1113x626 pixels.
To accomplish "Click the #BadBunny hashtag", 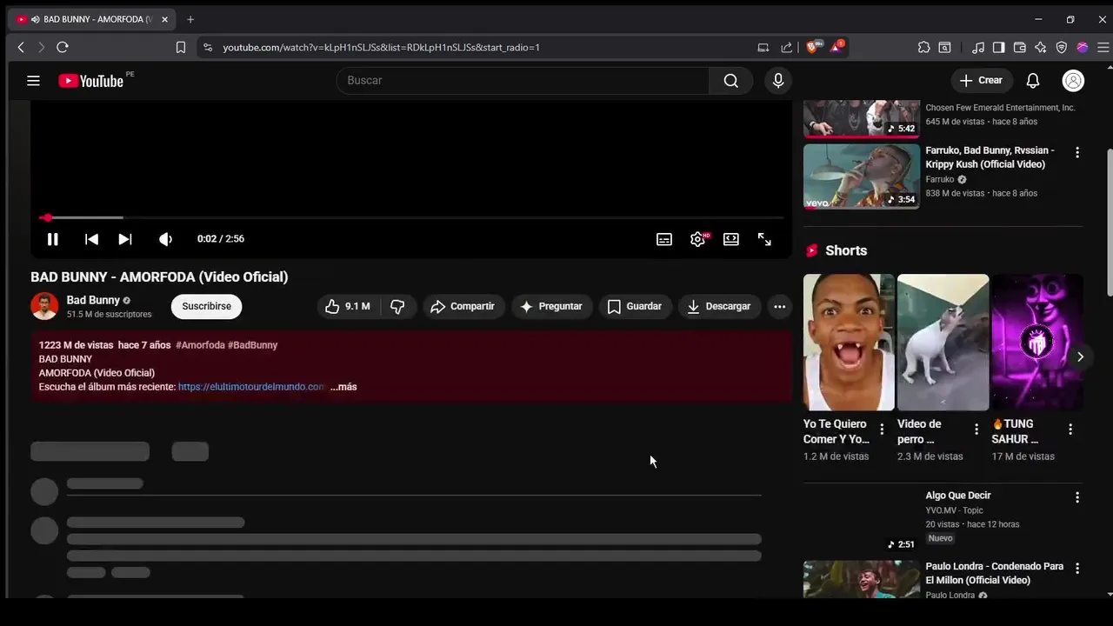I will coord(252,345).
